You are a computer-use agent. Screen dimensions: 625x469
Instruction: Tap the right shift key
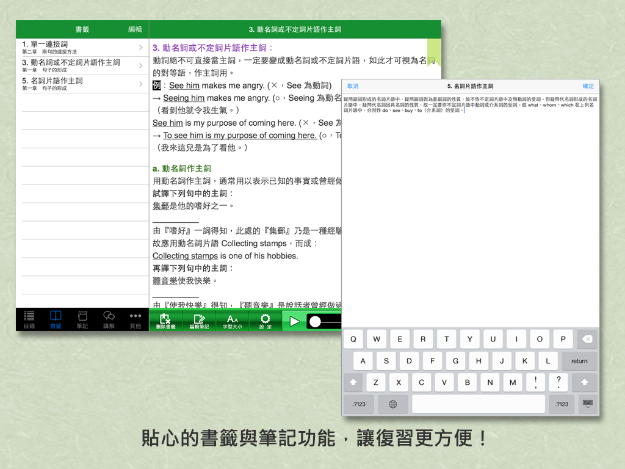tap(584, 382)
